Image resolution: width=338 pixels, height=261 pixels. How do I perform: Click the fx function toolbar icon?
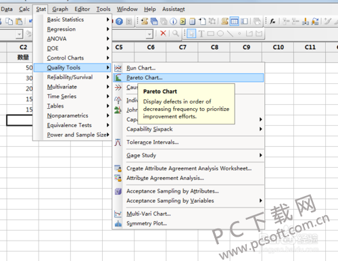[x=272, y=22]
